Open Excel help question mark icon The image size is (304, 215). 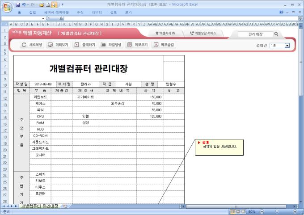coord(281,12)
